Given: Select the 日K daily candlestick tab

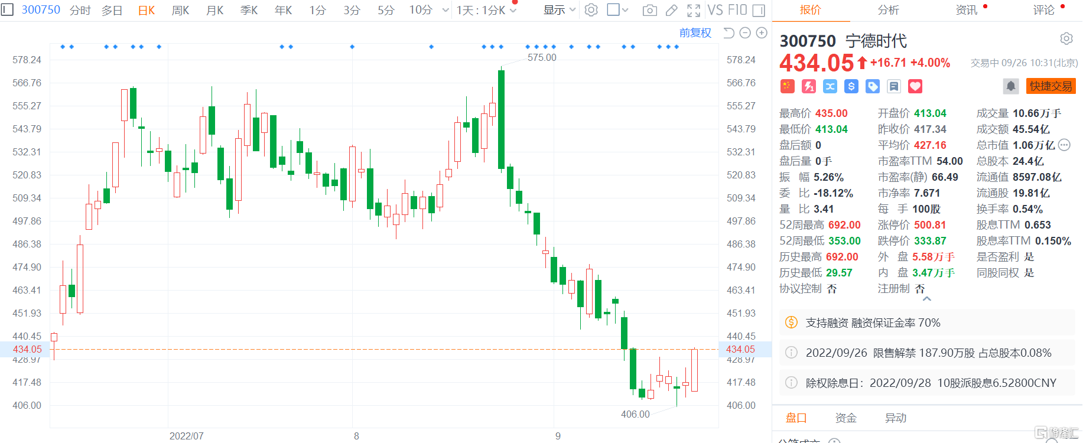Looking at the screenshot, I should coord(147,10).
